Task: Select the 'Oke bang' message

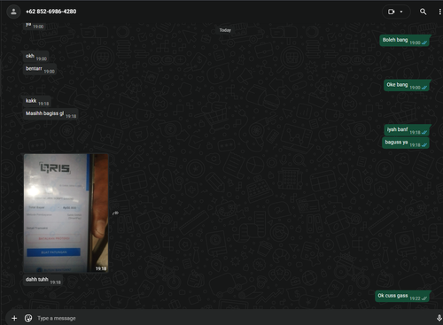Action: 407,85
